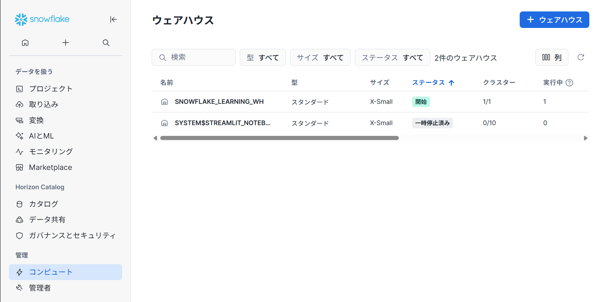Click the SYSTEM$STREAMLIT_NOTEB warehouse icon
Viewport: 610px width, 302px height.
[164, 123]
